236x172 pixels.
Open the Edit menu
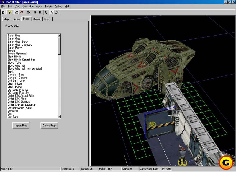tap(10, 7)
